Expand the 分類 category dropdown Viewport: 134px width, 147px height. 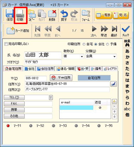(115, 57)
